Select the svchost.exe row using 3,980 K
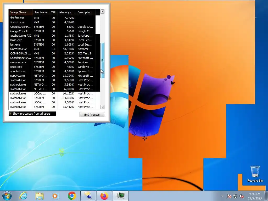Screen dimensions: 268x201 [54, 85]
